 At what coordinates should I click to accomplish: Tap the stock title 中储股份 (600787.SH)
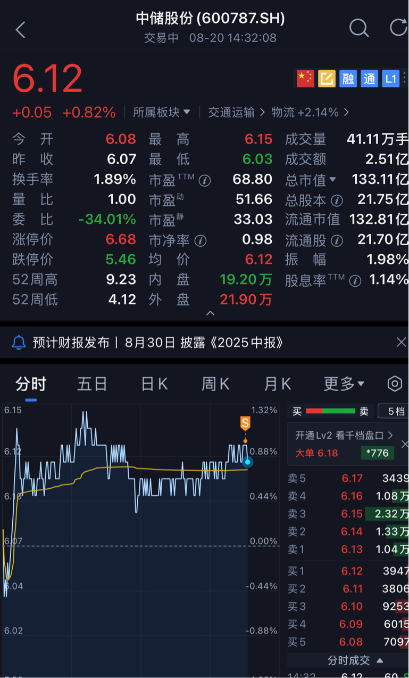click(x=211, y=19)
